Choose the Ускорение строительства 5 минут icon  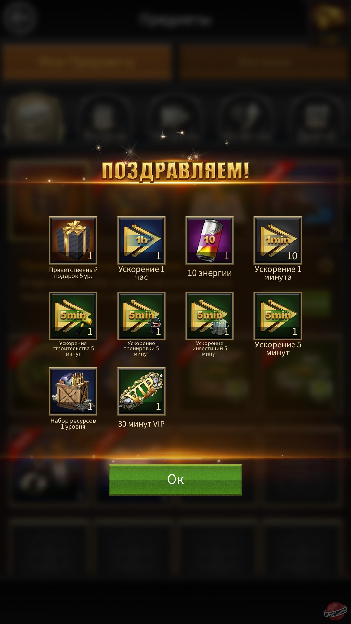click(73, 316)
